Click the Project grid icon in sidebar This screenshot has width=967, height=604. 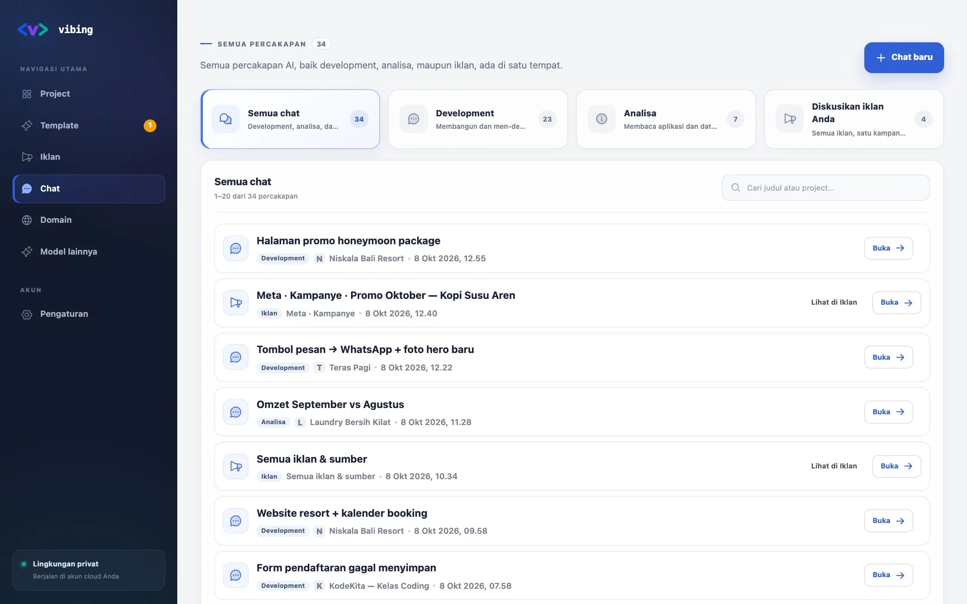27,94
